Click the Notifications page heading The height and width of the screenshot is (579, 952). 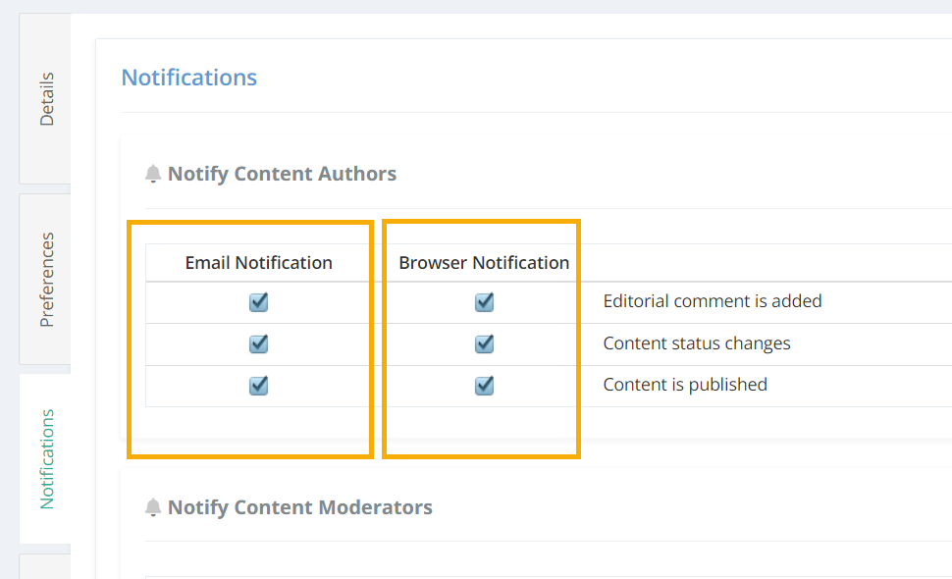point(189,78)
